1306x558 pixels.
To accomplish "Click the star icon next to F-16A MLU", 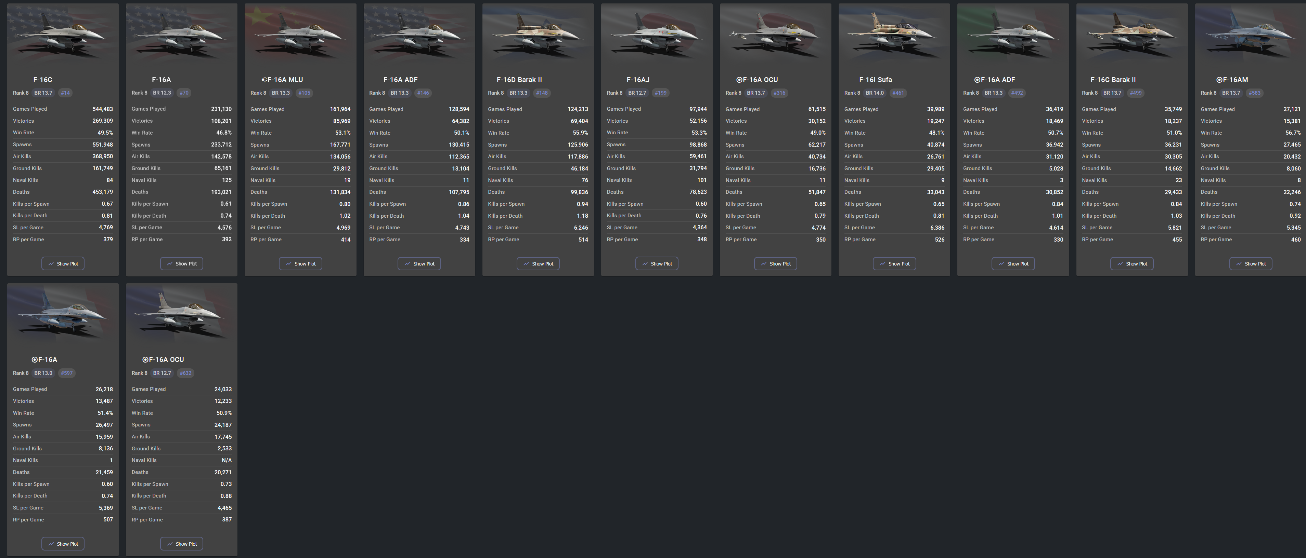I will [264, 80].
